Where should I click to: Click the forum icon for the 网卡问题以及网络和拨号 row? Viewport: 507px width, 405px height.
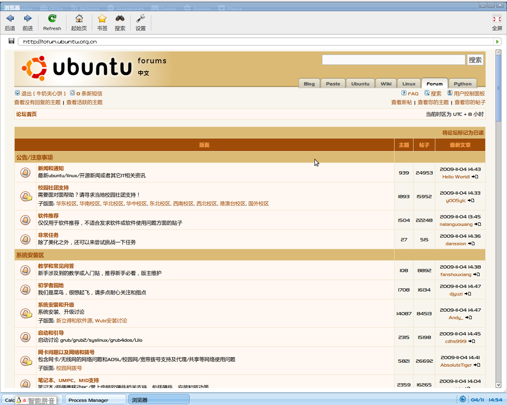click(26, 361)
